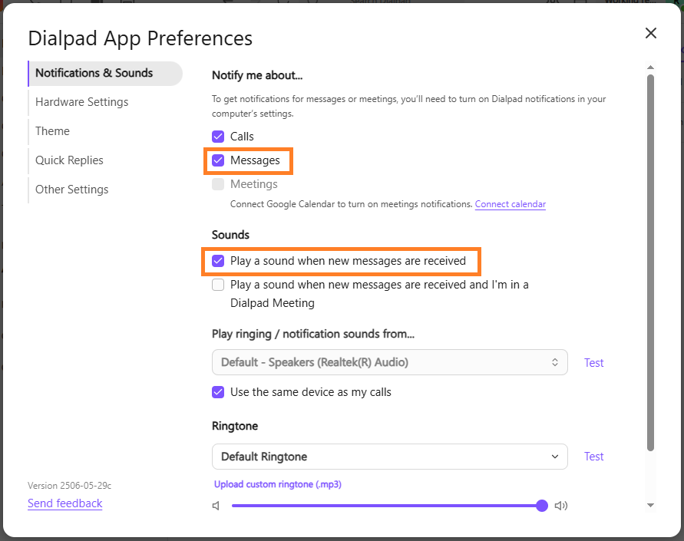Open Other Settings section
The width and height of the screenshot is (684, 541).
point(72,190)
